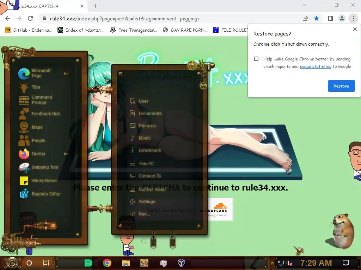Go forward in Chrome

(x=19, y=19)
